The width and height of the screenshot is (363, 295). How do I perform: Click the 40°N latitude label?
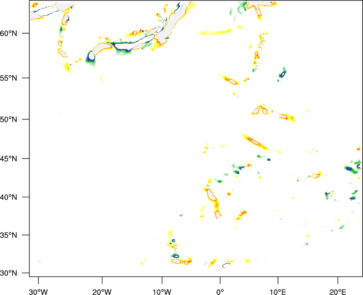9,197
